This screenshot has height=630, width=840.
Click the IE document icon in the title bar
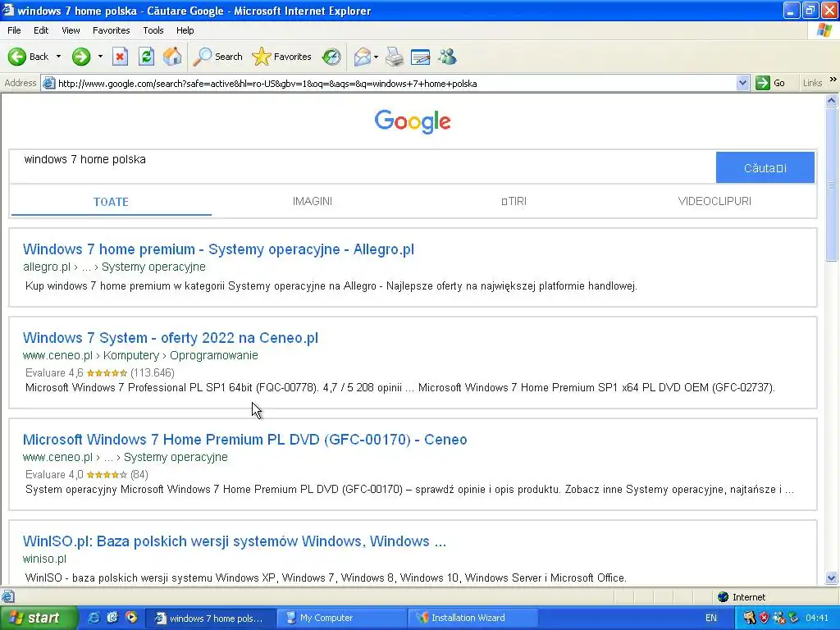pos(7,10)
